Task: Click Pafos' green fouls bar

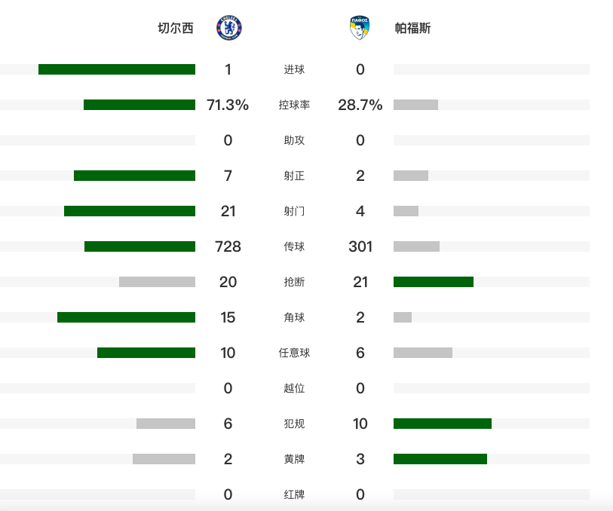Action: (x=443, y=424)
